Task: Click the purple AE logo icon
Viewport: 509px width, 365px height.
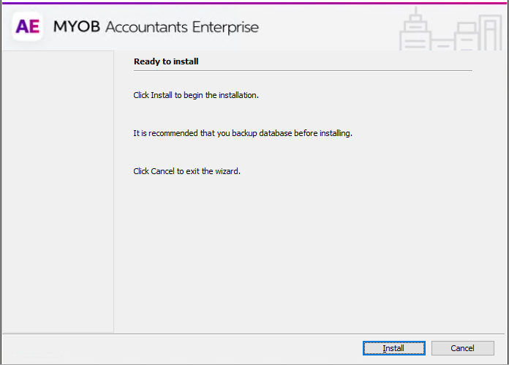Action: pos(28,27)
